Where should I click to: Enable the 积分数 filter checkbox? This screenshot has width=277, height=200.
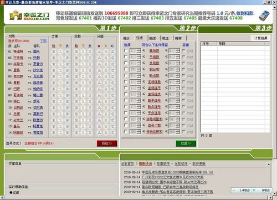point(126,69)
